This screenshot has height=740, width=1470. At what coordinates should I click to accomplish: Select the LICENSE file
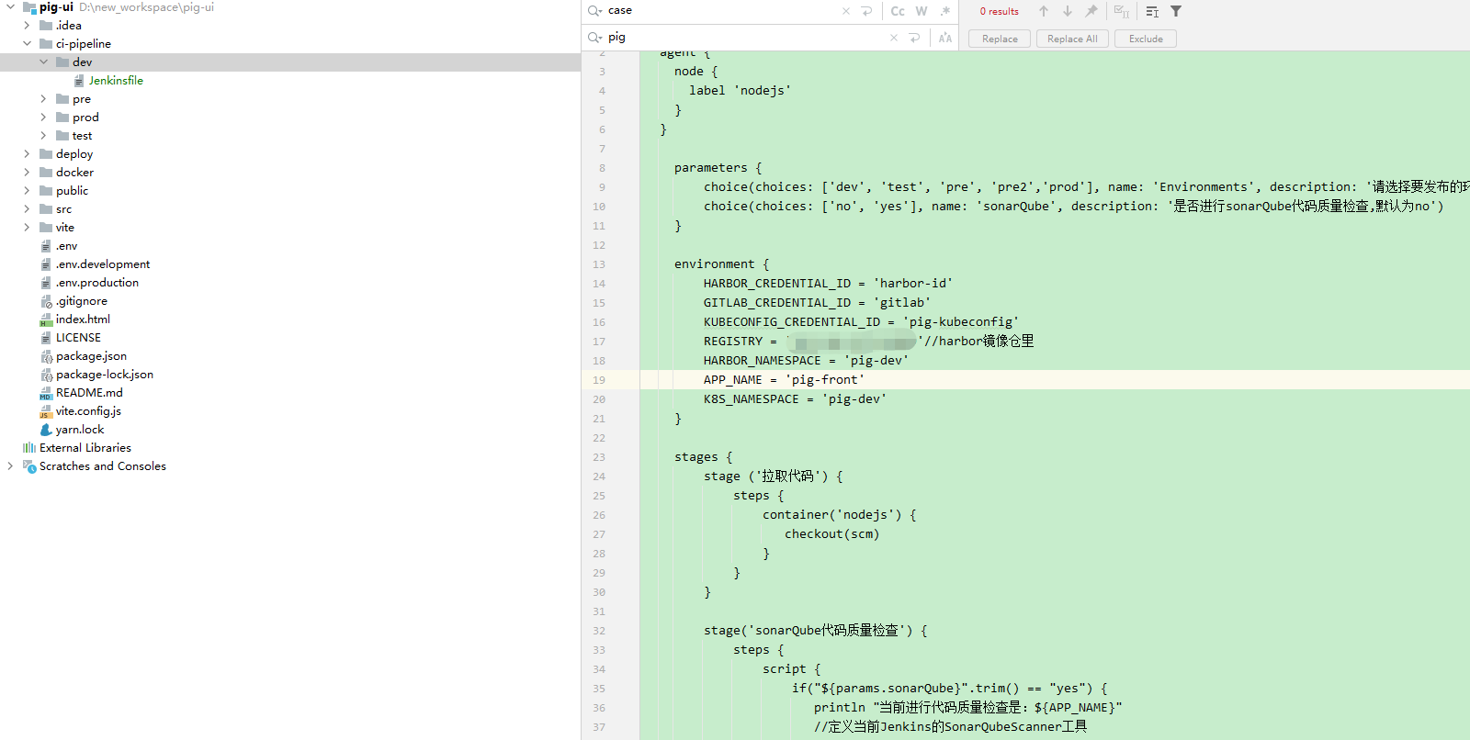[x=78, y=338]
